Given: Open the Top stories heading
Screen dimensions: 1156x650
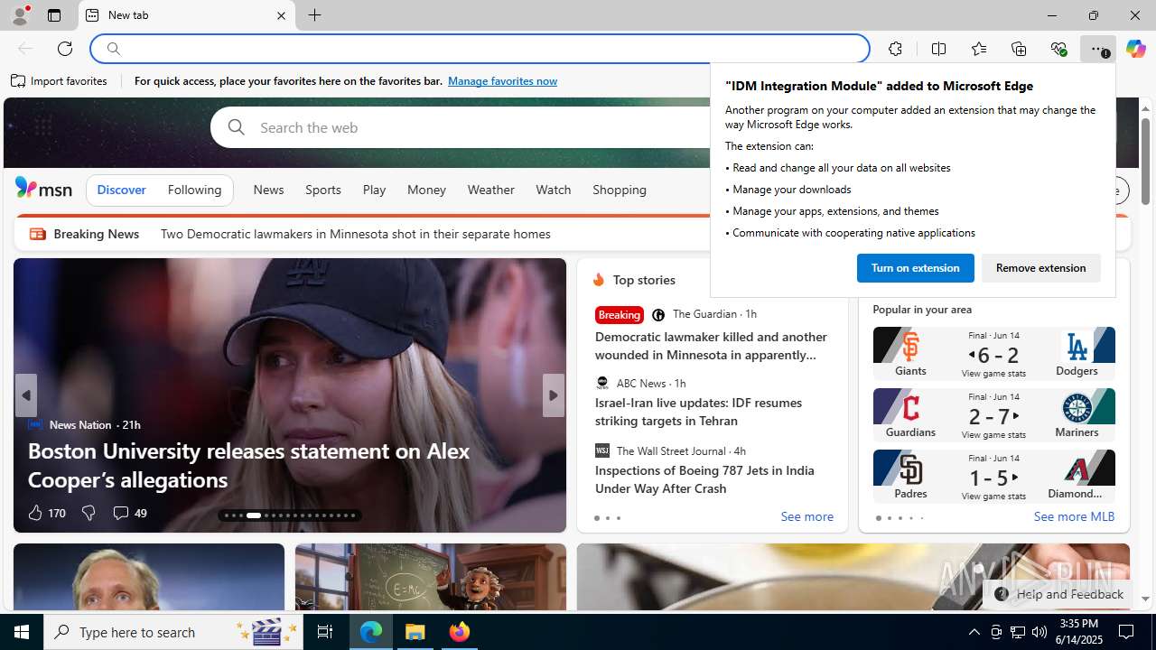Looking at the screenshot, I should coord(644,280).
